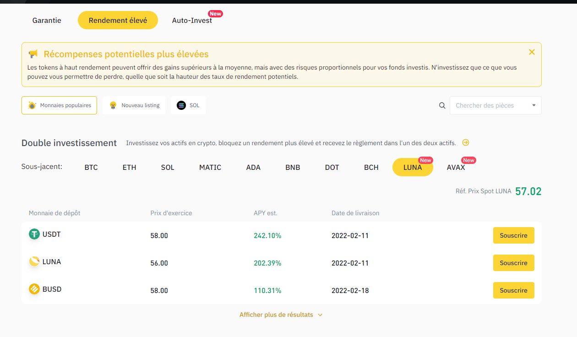Screen dimensions: 577x337
Task: Expand Afficher plus de résultats
Action: coord(281,315)
